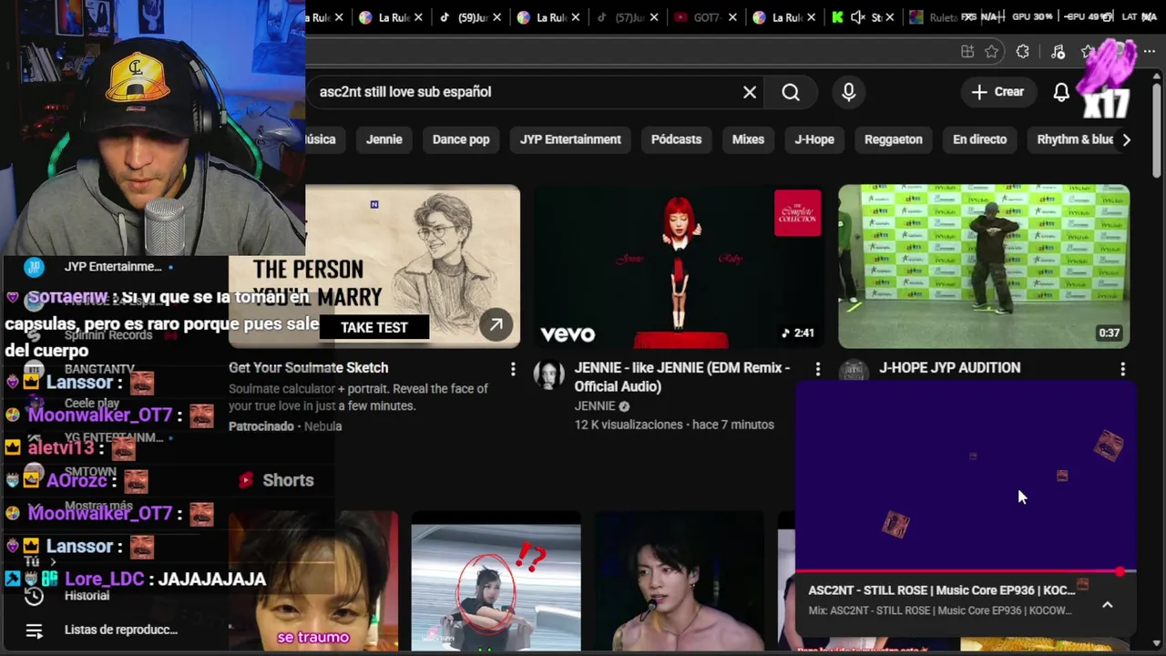Open the J-HOPE audition video thumbnail
The height and width of the screenshot is (656, 1166).
(984, 266)
